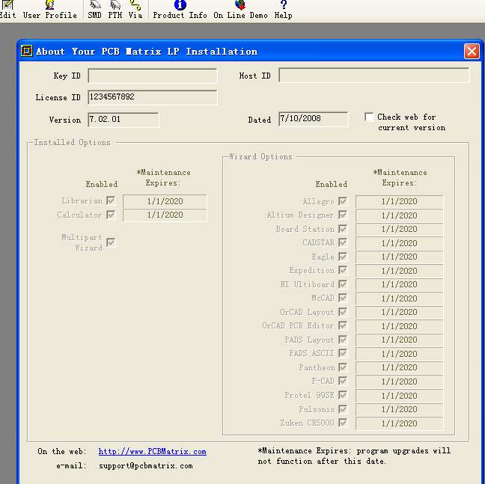Image resolution: width=485 pixels, height=484 pixels.
Task: Toggle the CADSTAR checkbox
Action: (x=342, y=242)
